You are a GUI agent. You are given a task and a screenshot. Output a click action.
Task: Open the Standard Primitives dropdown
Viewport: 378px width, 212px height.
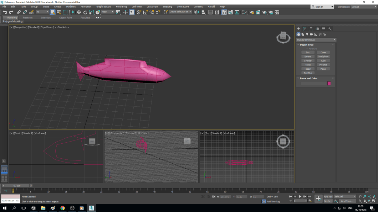point(316,40)
